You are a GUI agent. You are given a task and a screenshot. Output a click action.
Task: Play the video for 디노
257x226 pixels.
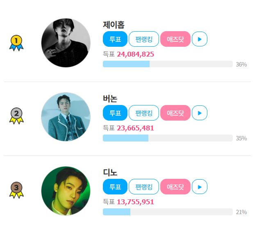click(200, 187)
